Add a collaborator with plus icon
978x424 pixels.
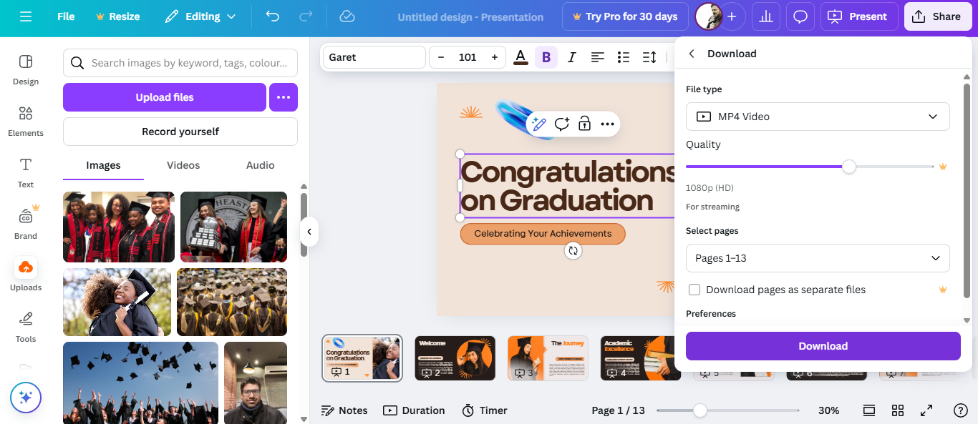coord(732,16)
